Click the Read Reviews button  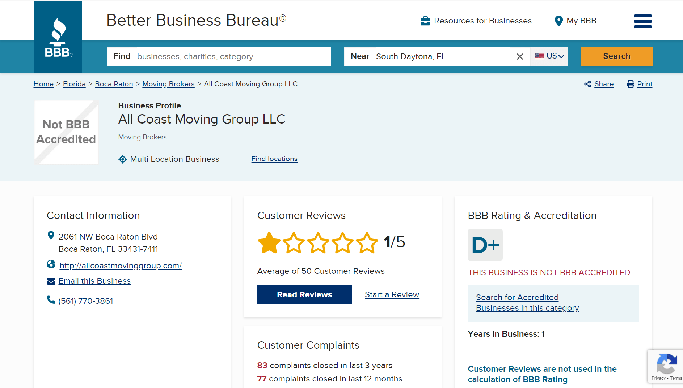[304, 295]
